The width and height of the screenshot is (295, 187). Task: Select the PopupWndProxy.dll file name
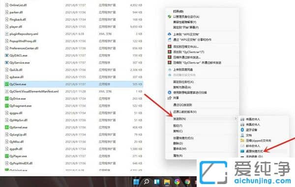tap(23, 41)
